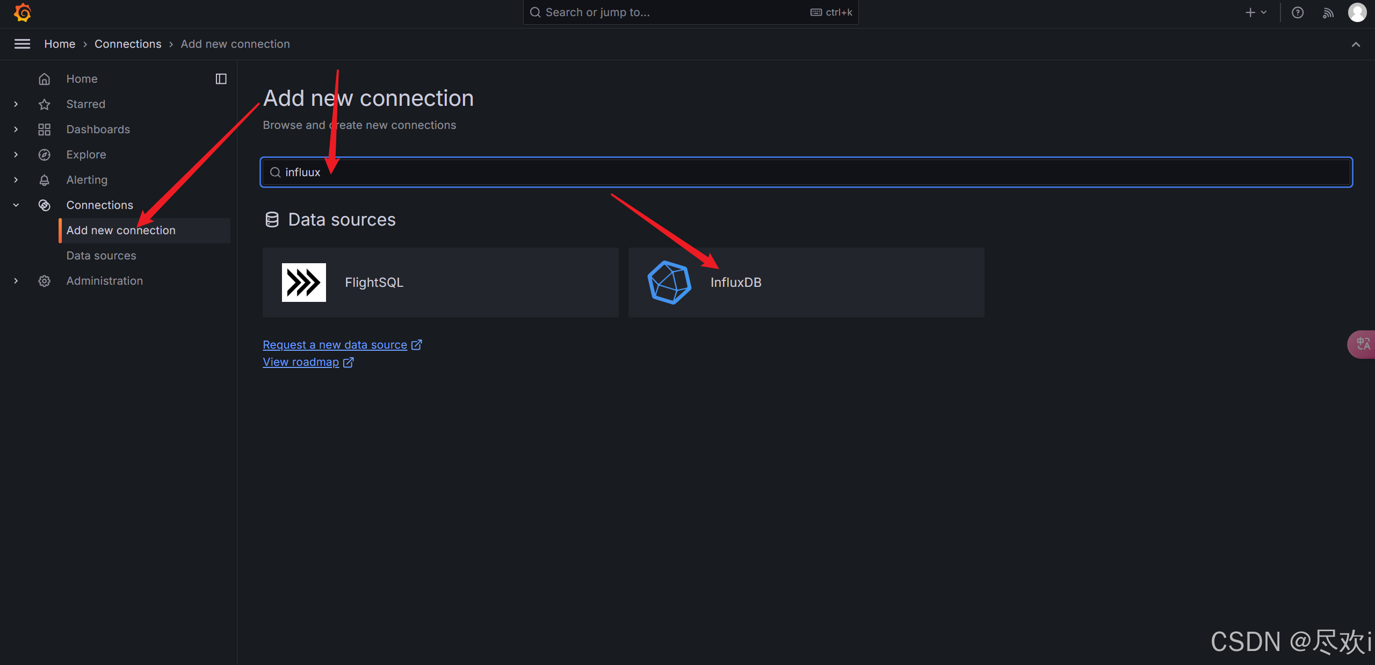Click the connection search box with 'influux'
This screenshot has height=665, width=1375.
[806, 172]
